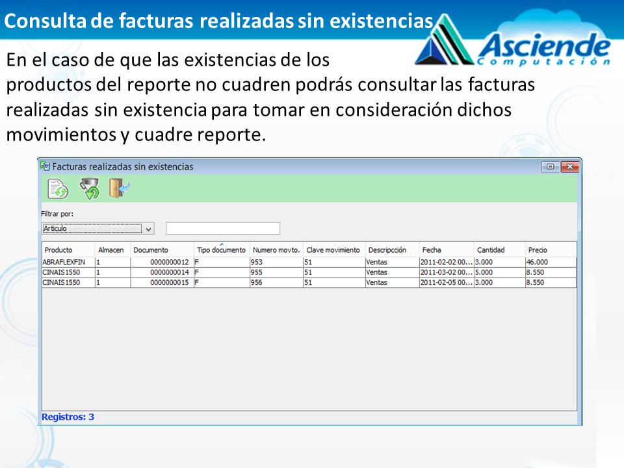The image size is (624, 468).
Task: Click the window title bar app icon
Action: coord(45,166)
